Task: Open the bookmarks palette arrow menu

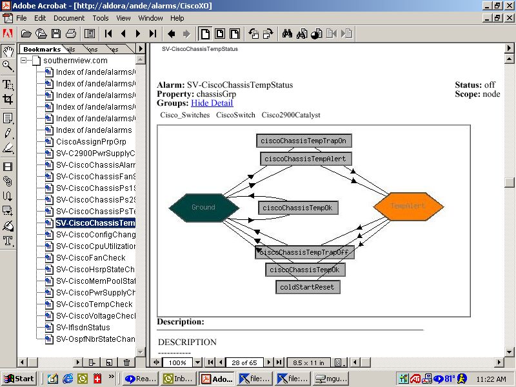Action: pyautogui.click(x=141, y=49)
